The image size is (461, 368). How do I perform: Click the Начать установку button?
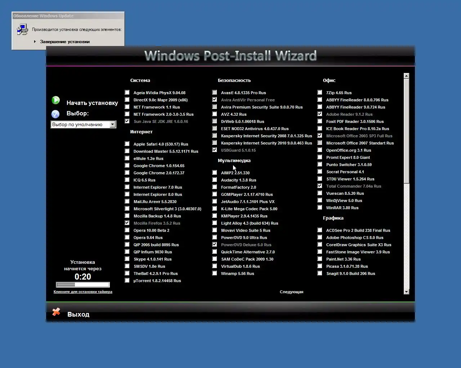pyautogui.click(x=92, y=103)
